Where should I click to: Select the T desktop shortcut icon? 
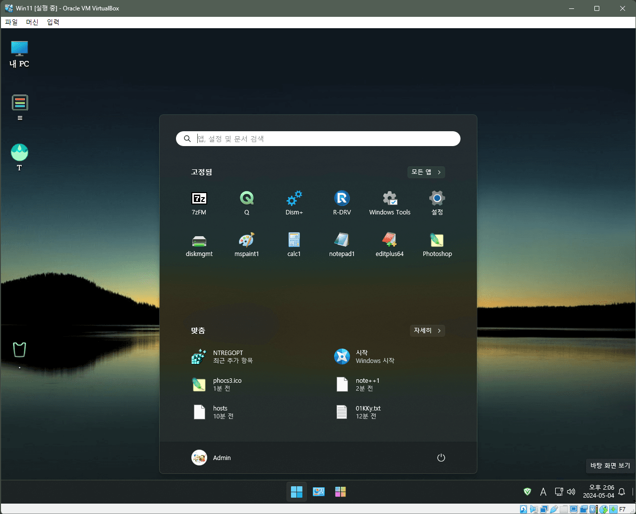[19, 157]
